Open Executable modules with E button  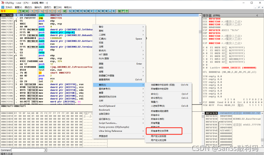pos(74,11)
